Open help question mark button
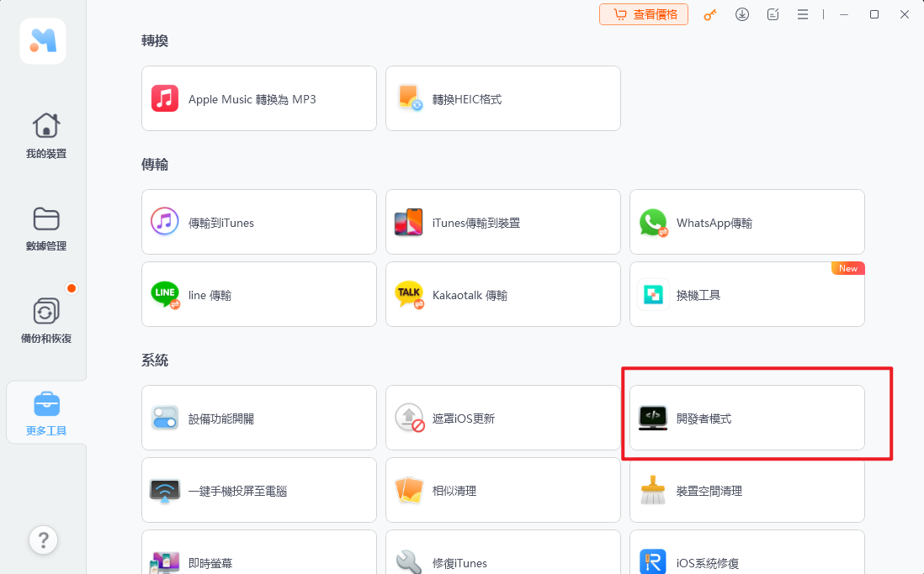 [43, 540]
